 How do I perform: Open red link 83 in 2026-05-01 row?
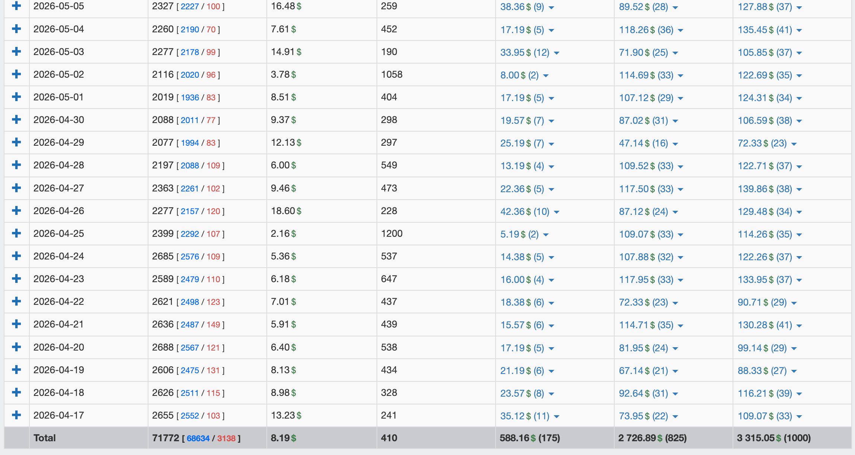tap(211, 97)
